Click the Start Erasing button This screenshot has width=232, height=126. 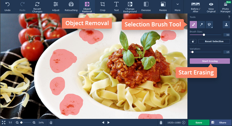click(210, 61)
